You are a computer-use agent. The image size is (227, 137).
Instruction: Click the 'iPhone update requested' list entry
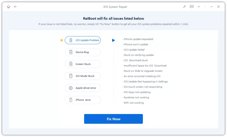click(138, 39)
